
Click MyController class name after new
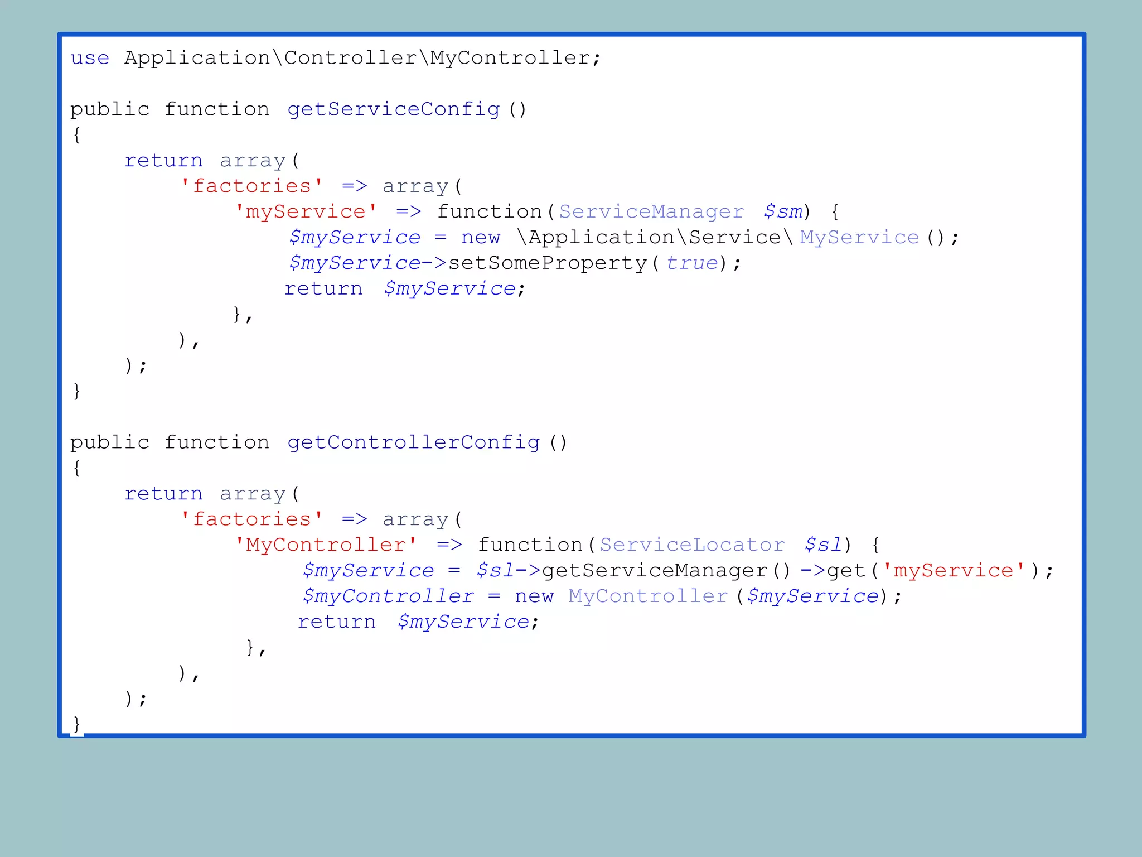click(649, 596)
